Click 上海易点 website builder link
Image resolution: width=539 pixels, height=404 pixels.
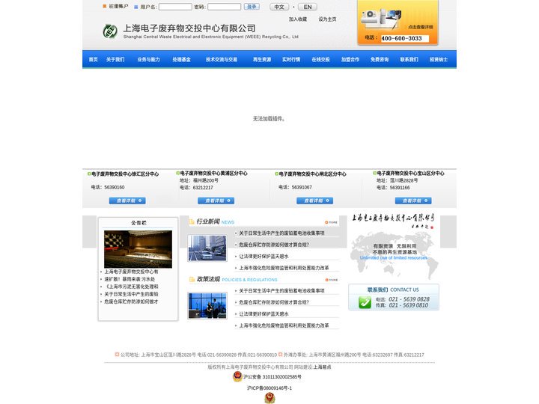322,367
